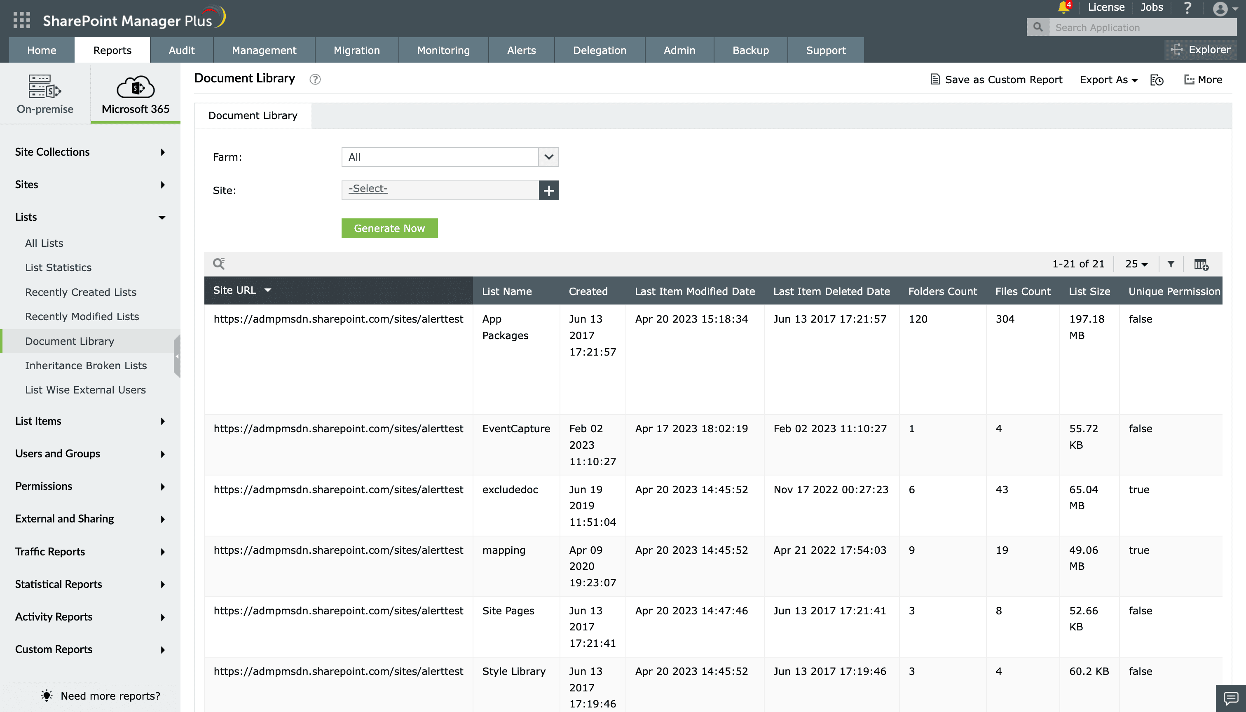Switch to the Audit tab
The height and width of the screenshot is (712, 1246).
point(181,50)
